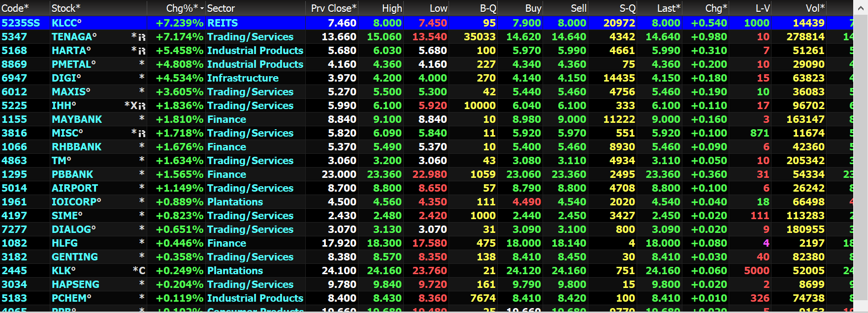This screenshot has height=313, width=868.
Task: Click the vertical scrollbar track
Action: pos(861,157)
